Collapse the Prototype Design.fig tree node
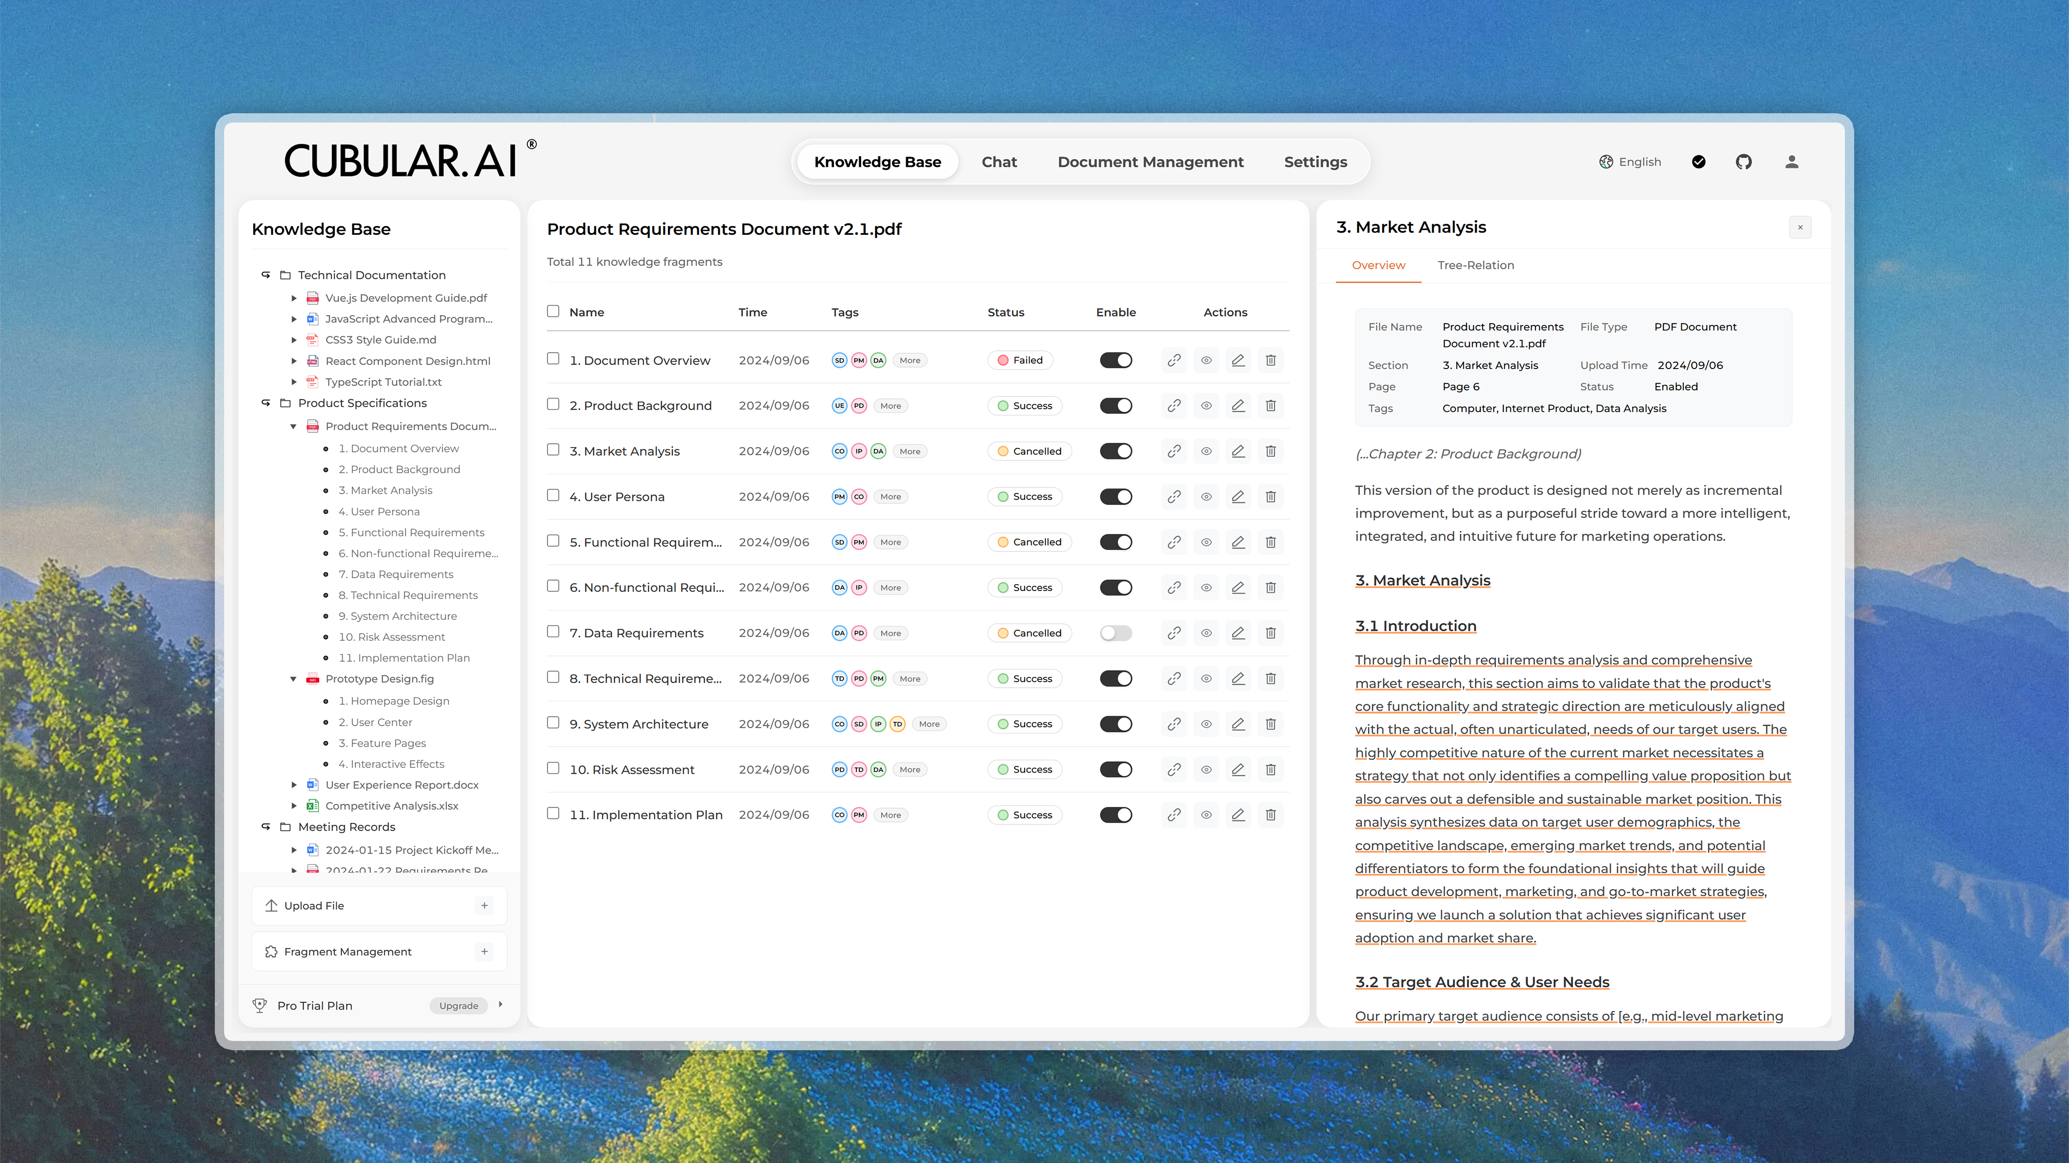Screen dimensions: 2069x1163 pos(293,679)
